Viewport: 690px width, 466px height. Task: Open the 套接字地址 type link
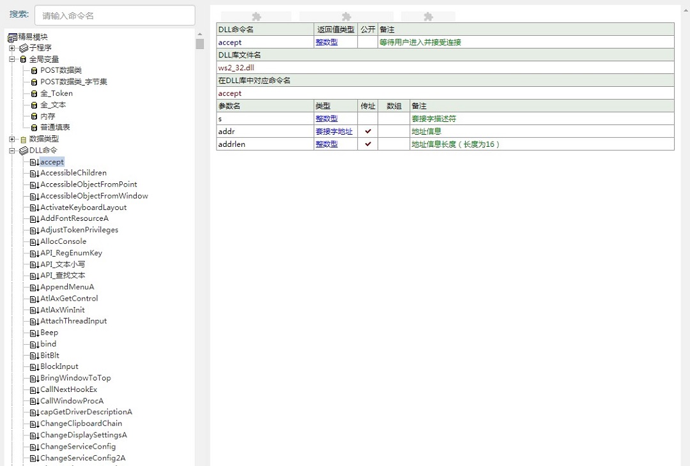(x=334, y=132)
